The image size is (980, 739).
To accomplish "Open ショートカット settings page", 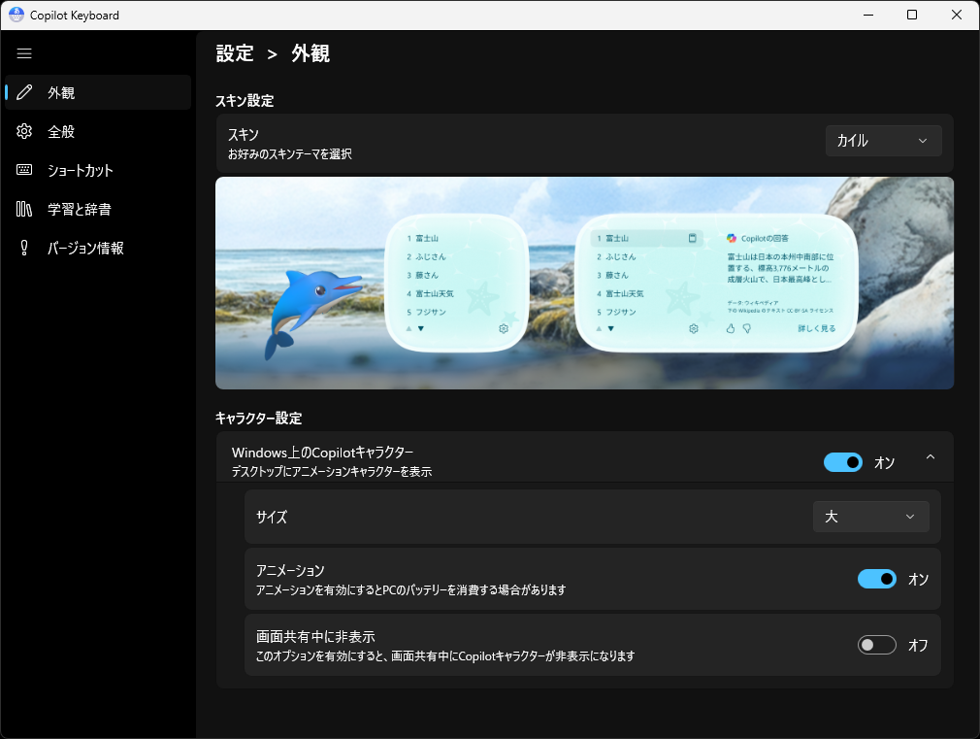I will [x=98, y=170].
